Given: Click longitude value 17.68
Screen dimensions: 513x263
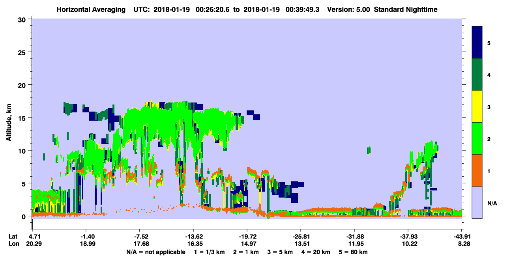Looking at the screenshot, I should click(141, 244).
